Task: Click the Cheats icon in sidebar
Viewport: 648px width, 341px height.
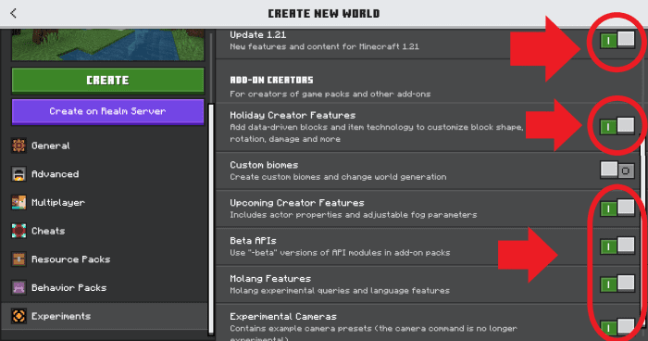Action: pos(19,231)
